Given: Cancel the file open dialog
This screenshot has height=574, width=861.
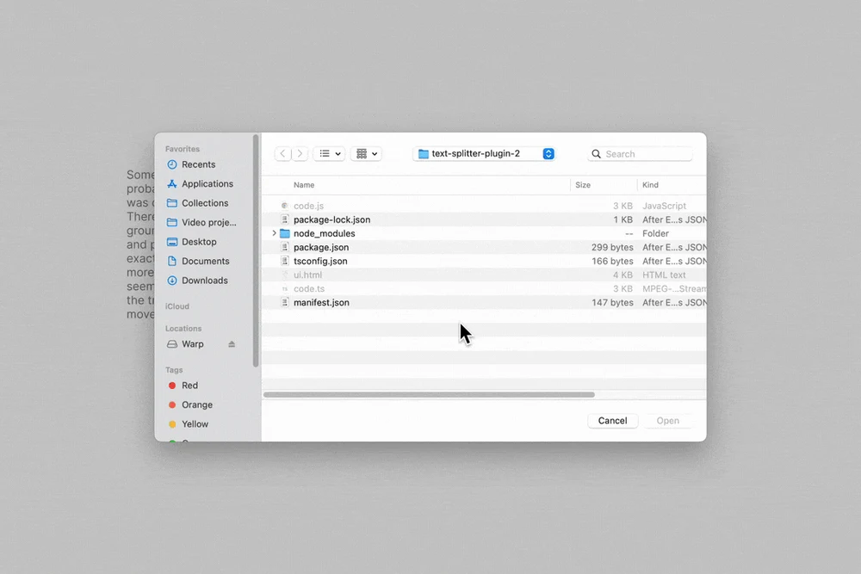Looking at the screenshot, I should [612, 421].
